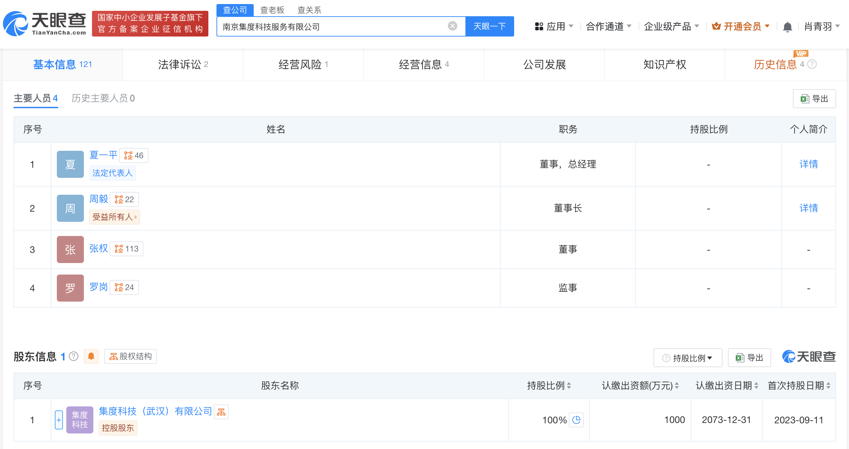
Task: Open the 肖青羽 user account menu
Action: (822, 26)
